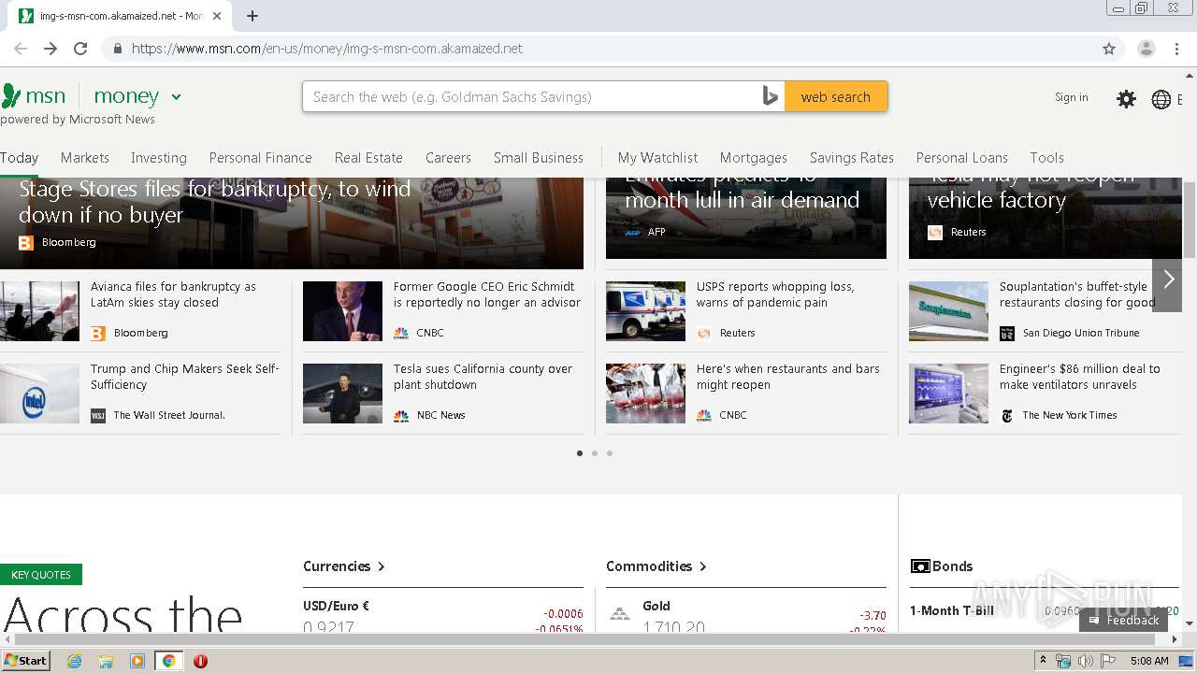Open the Personal Finance tab

261,158
